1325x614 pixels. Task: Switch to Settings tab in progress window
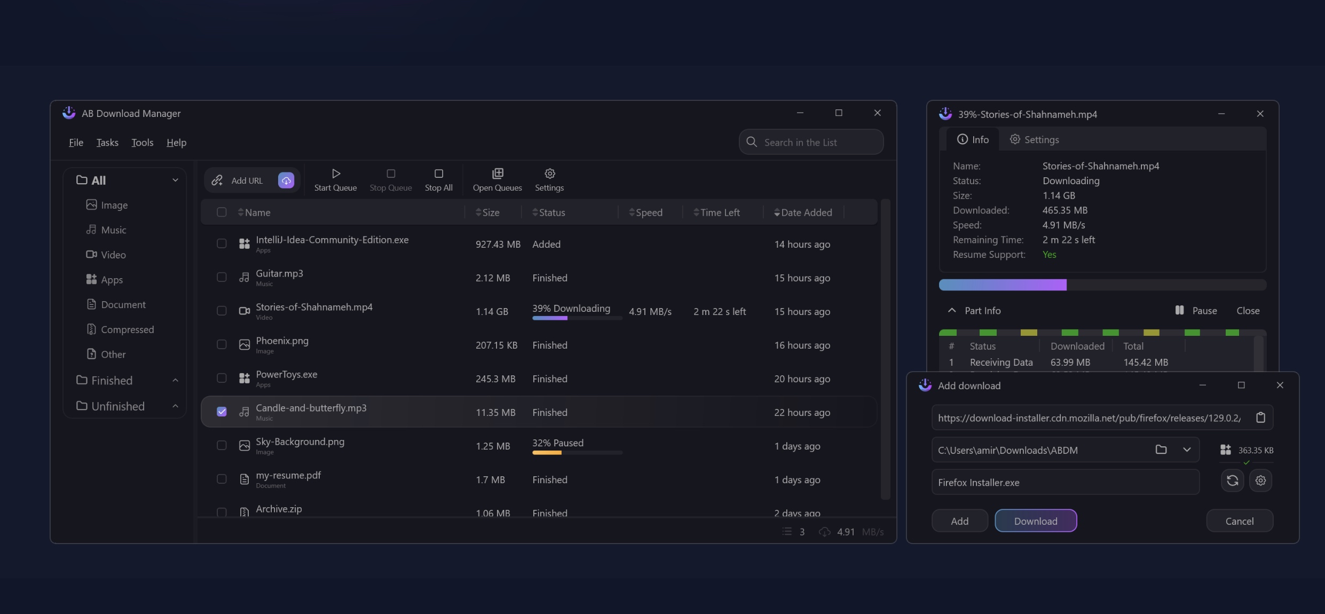[x=1034, y=139]
